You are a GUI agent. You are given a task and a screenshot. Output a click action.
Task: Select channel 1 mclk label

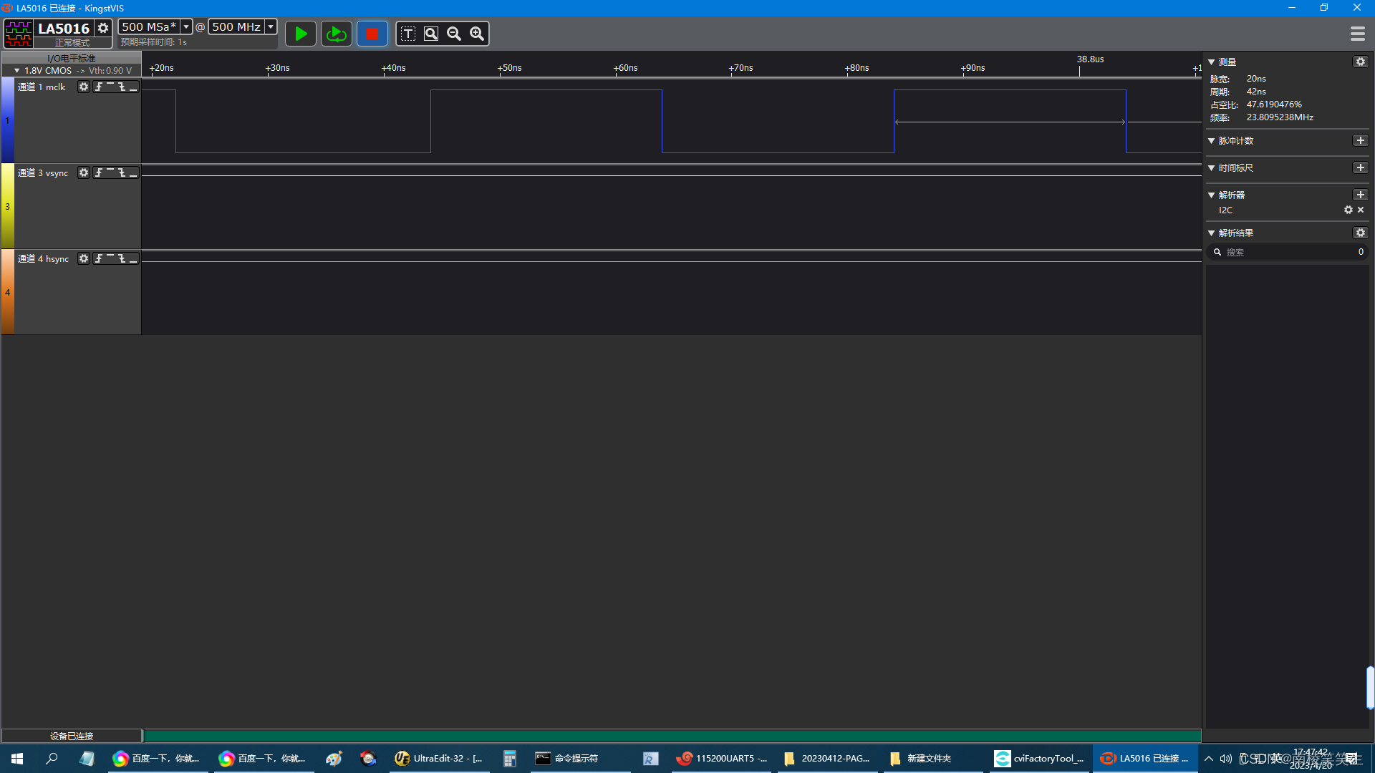point(42,87)
